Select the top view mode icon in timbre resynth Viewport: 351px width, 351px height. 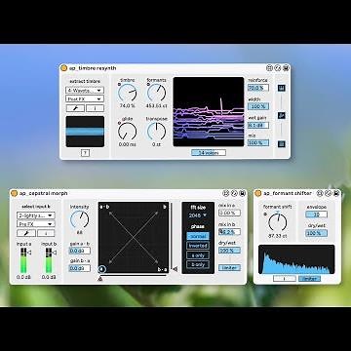[x=282, y=88]
